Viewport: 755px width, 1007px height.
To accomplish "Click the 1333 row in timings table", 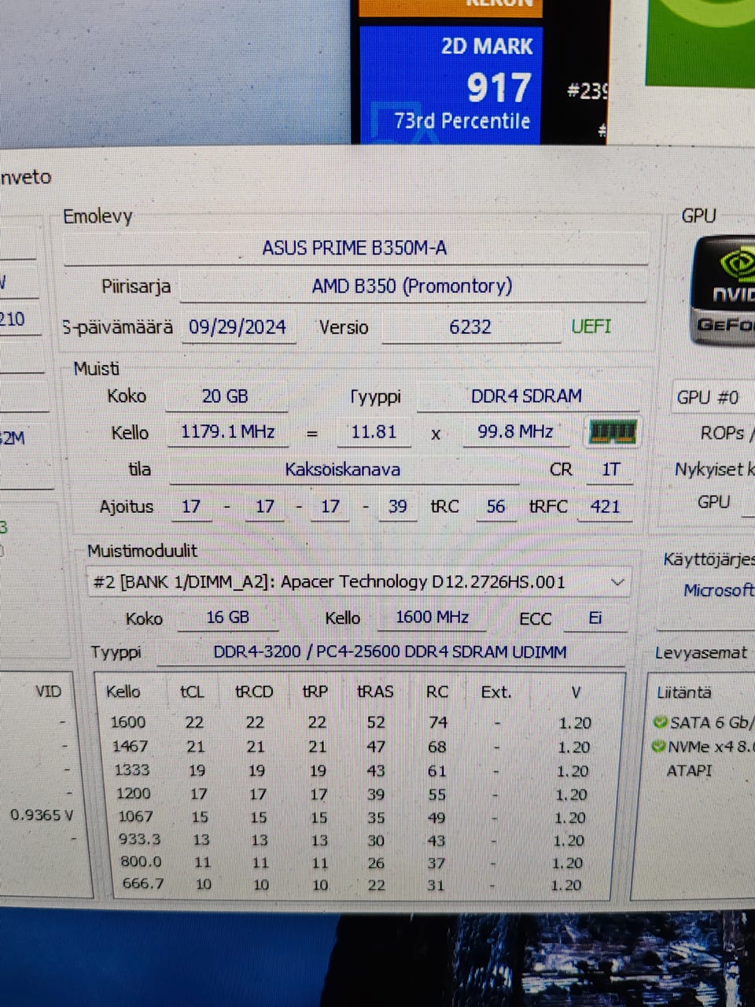I will click(352, 771).
